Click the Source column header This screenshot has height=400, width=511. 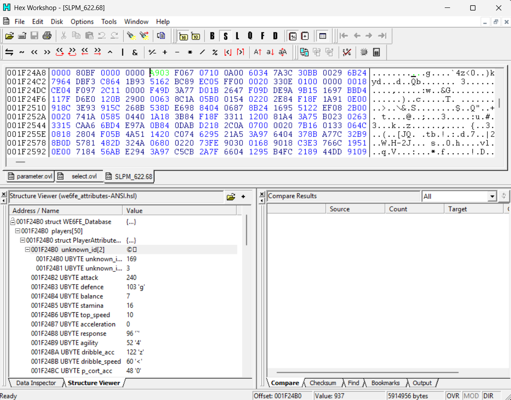[355, 209]
